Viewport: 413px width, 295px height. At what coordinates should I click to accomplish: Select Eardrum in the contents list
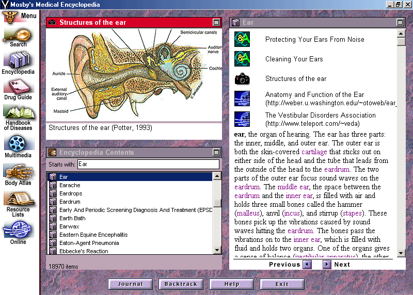(x=130, y=202)
